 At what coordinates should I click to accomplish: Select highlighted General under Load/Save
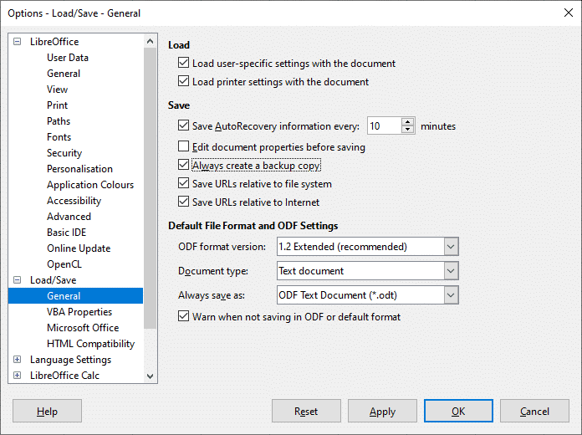(x=75, y=295)
